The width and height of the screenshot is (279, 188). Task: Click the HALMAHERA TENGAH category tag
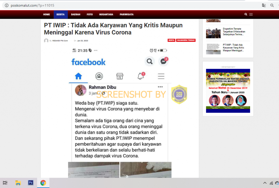[x=186, y=40]
